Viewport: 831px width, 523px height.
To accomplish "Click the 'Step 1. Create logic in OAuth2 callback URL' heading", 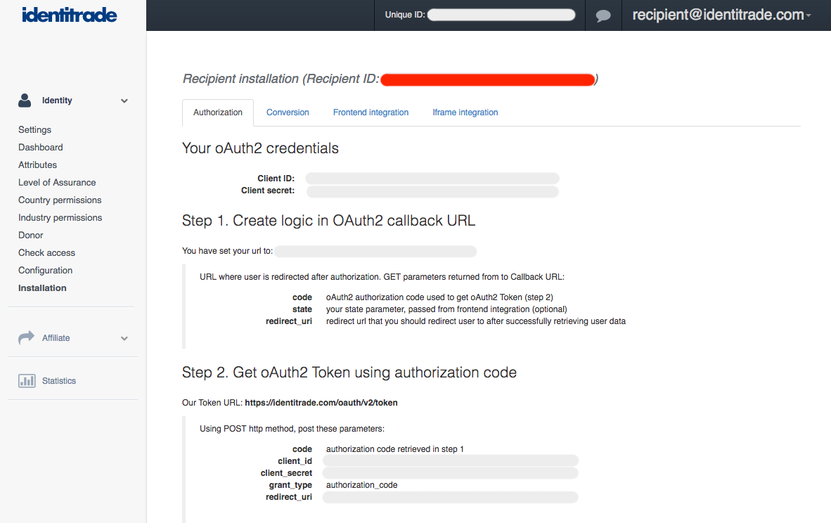I will coord(328,221).
